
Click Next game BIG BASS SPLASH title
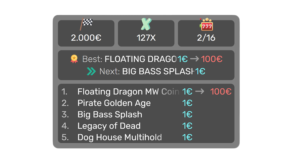158,72
